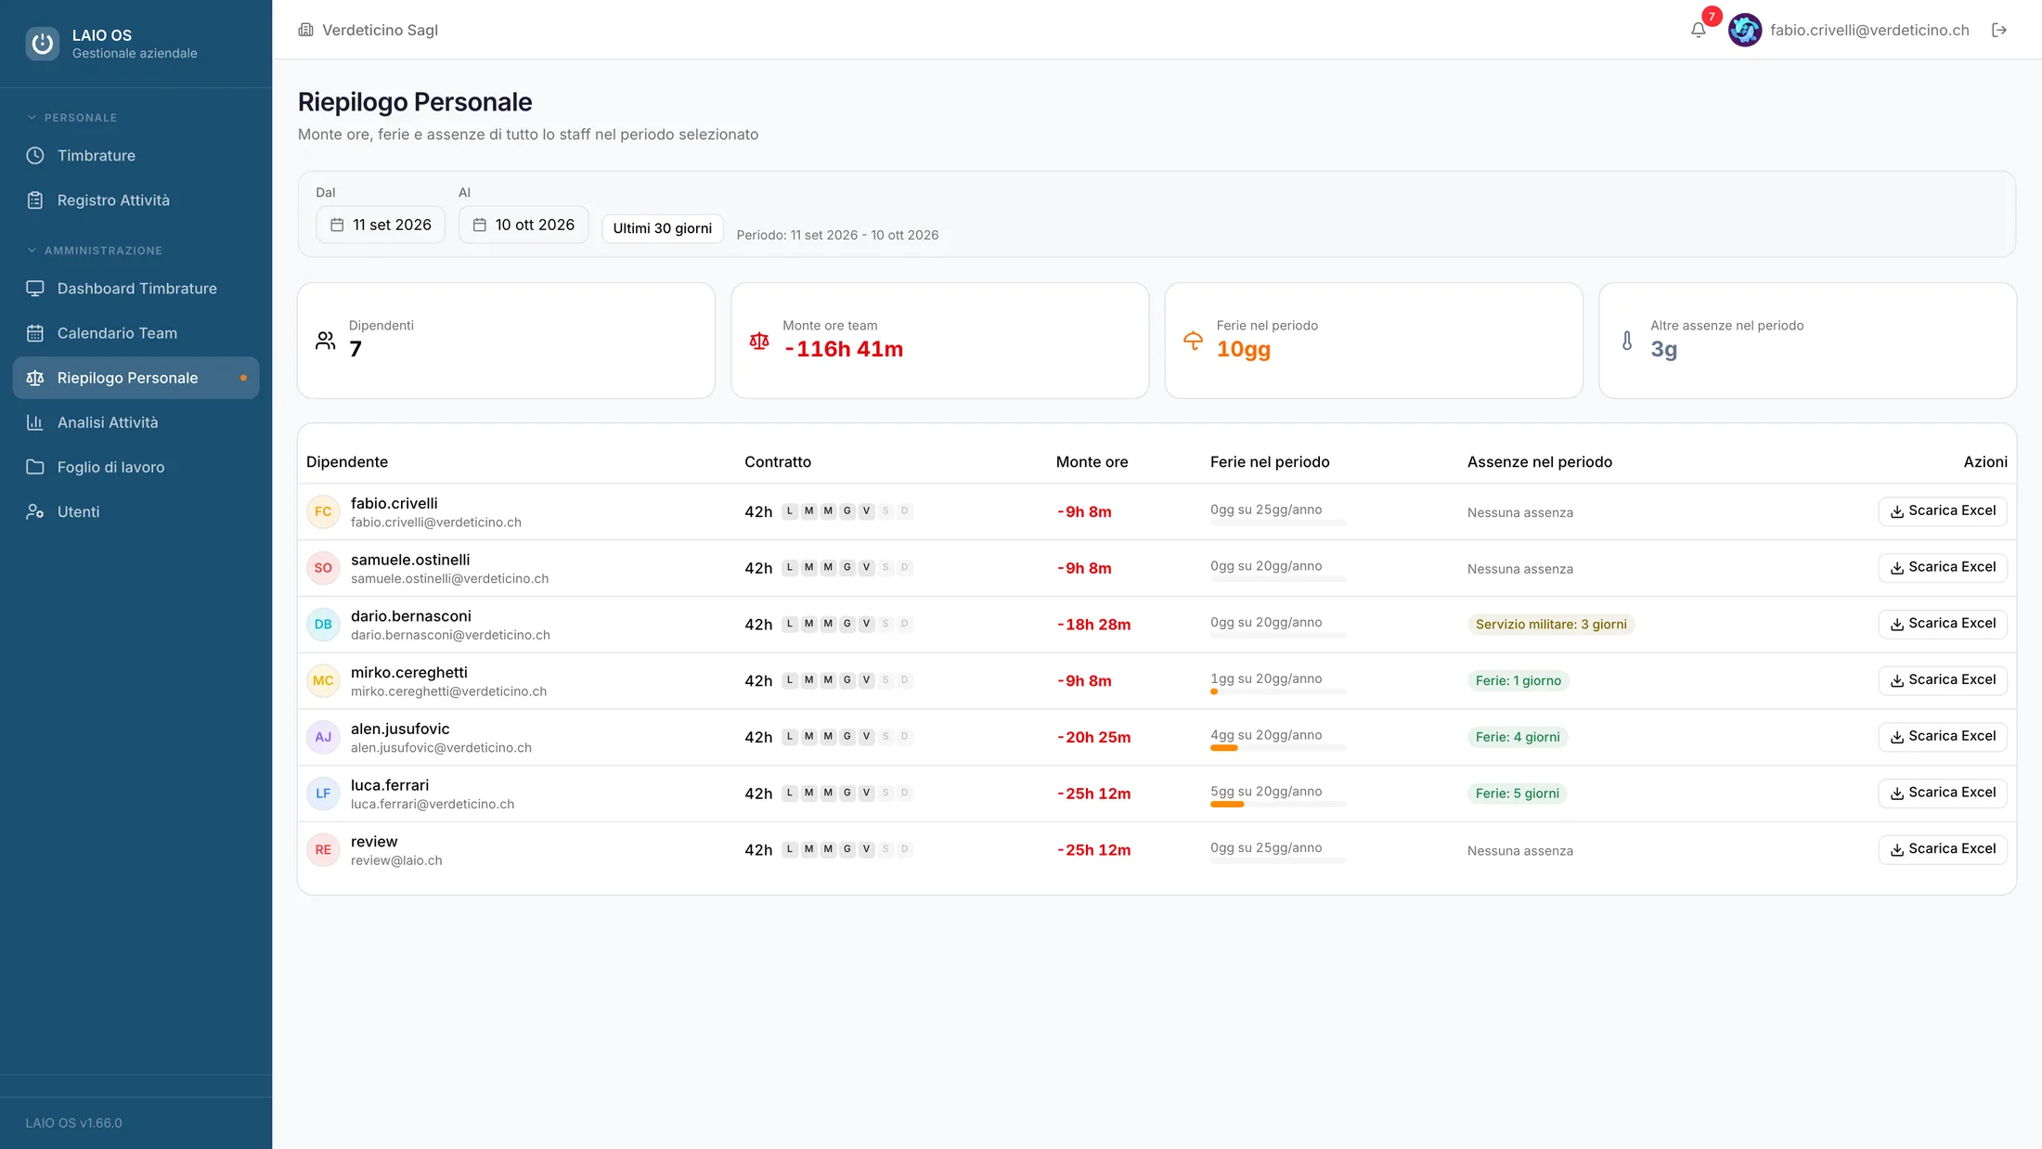Click the Dipendenti people icon

pos(325,341)
